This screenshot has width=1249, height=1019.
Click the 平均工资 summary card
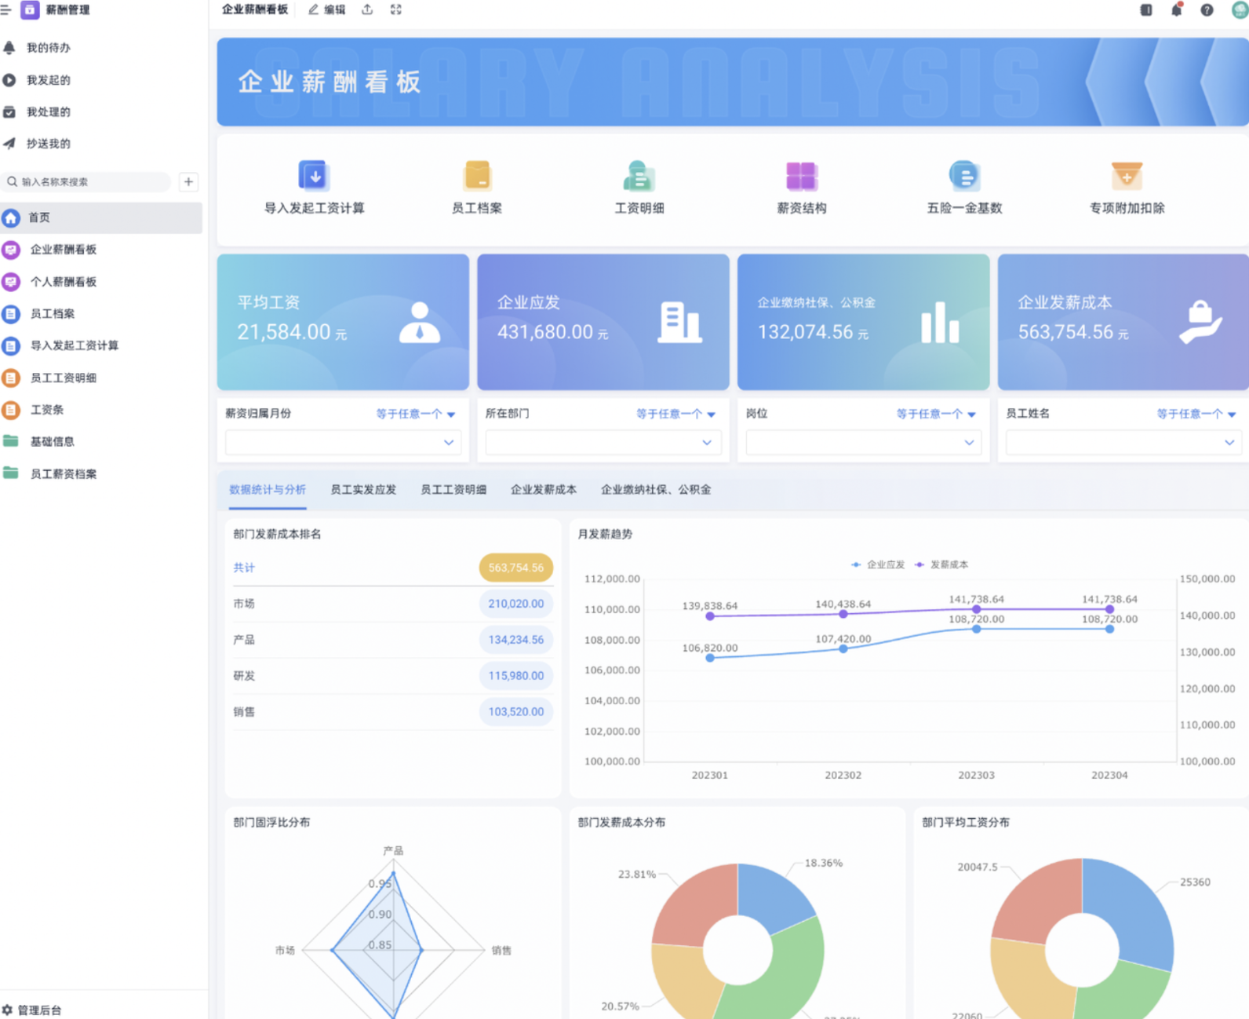coord(343,322)
